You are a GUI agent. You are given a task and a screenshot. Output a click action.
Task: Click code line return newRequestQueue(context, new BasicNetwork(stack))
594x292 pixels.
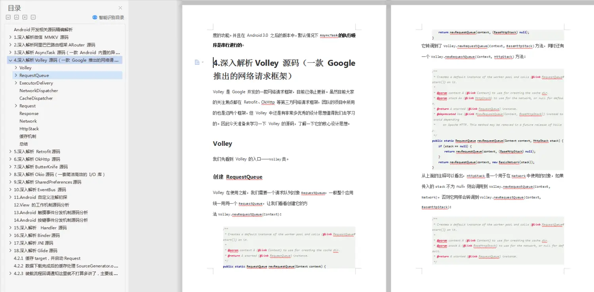[486, 162]
